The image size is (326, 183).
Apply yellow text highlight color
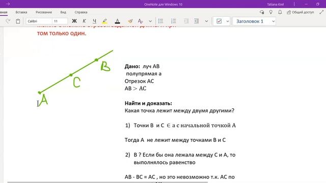click(x=105, y=21)
